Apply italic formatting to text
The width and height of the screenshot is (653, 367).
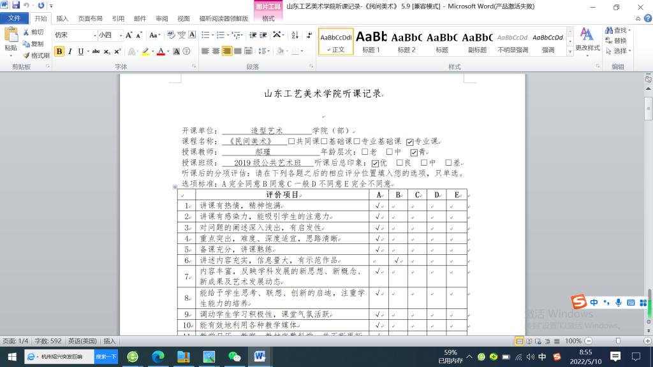click(x=70, y=52)
